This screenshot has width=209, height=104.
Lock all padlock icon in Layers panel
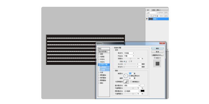click(x=157, y=16)
